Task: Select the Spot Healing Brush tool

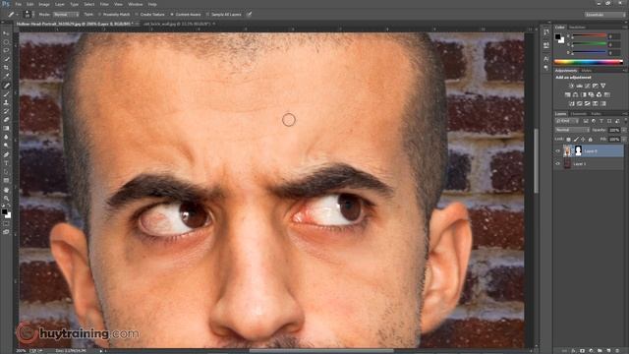Action: click(x=7, y=86)
